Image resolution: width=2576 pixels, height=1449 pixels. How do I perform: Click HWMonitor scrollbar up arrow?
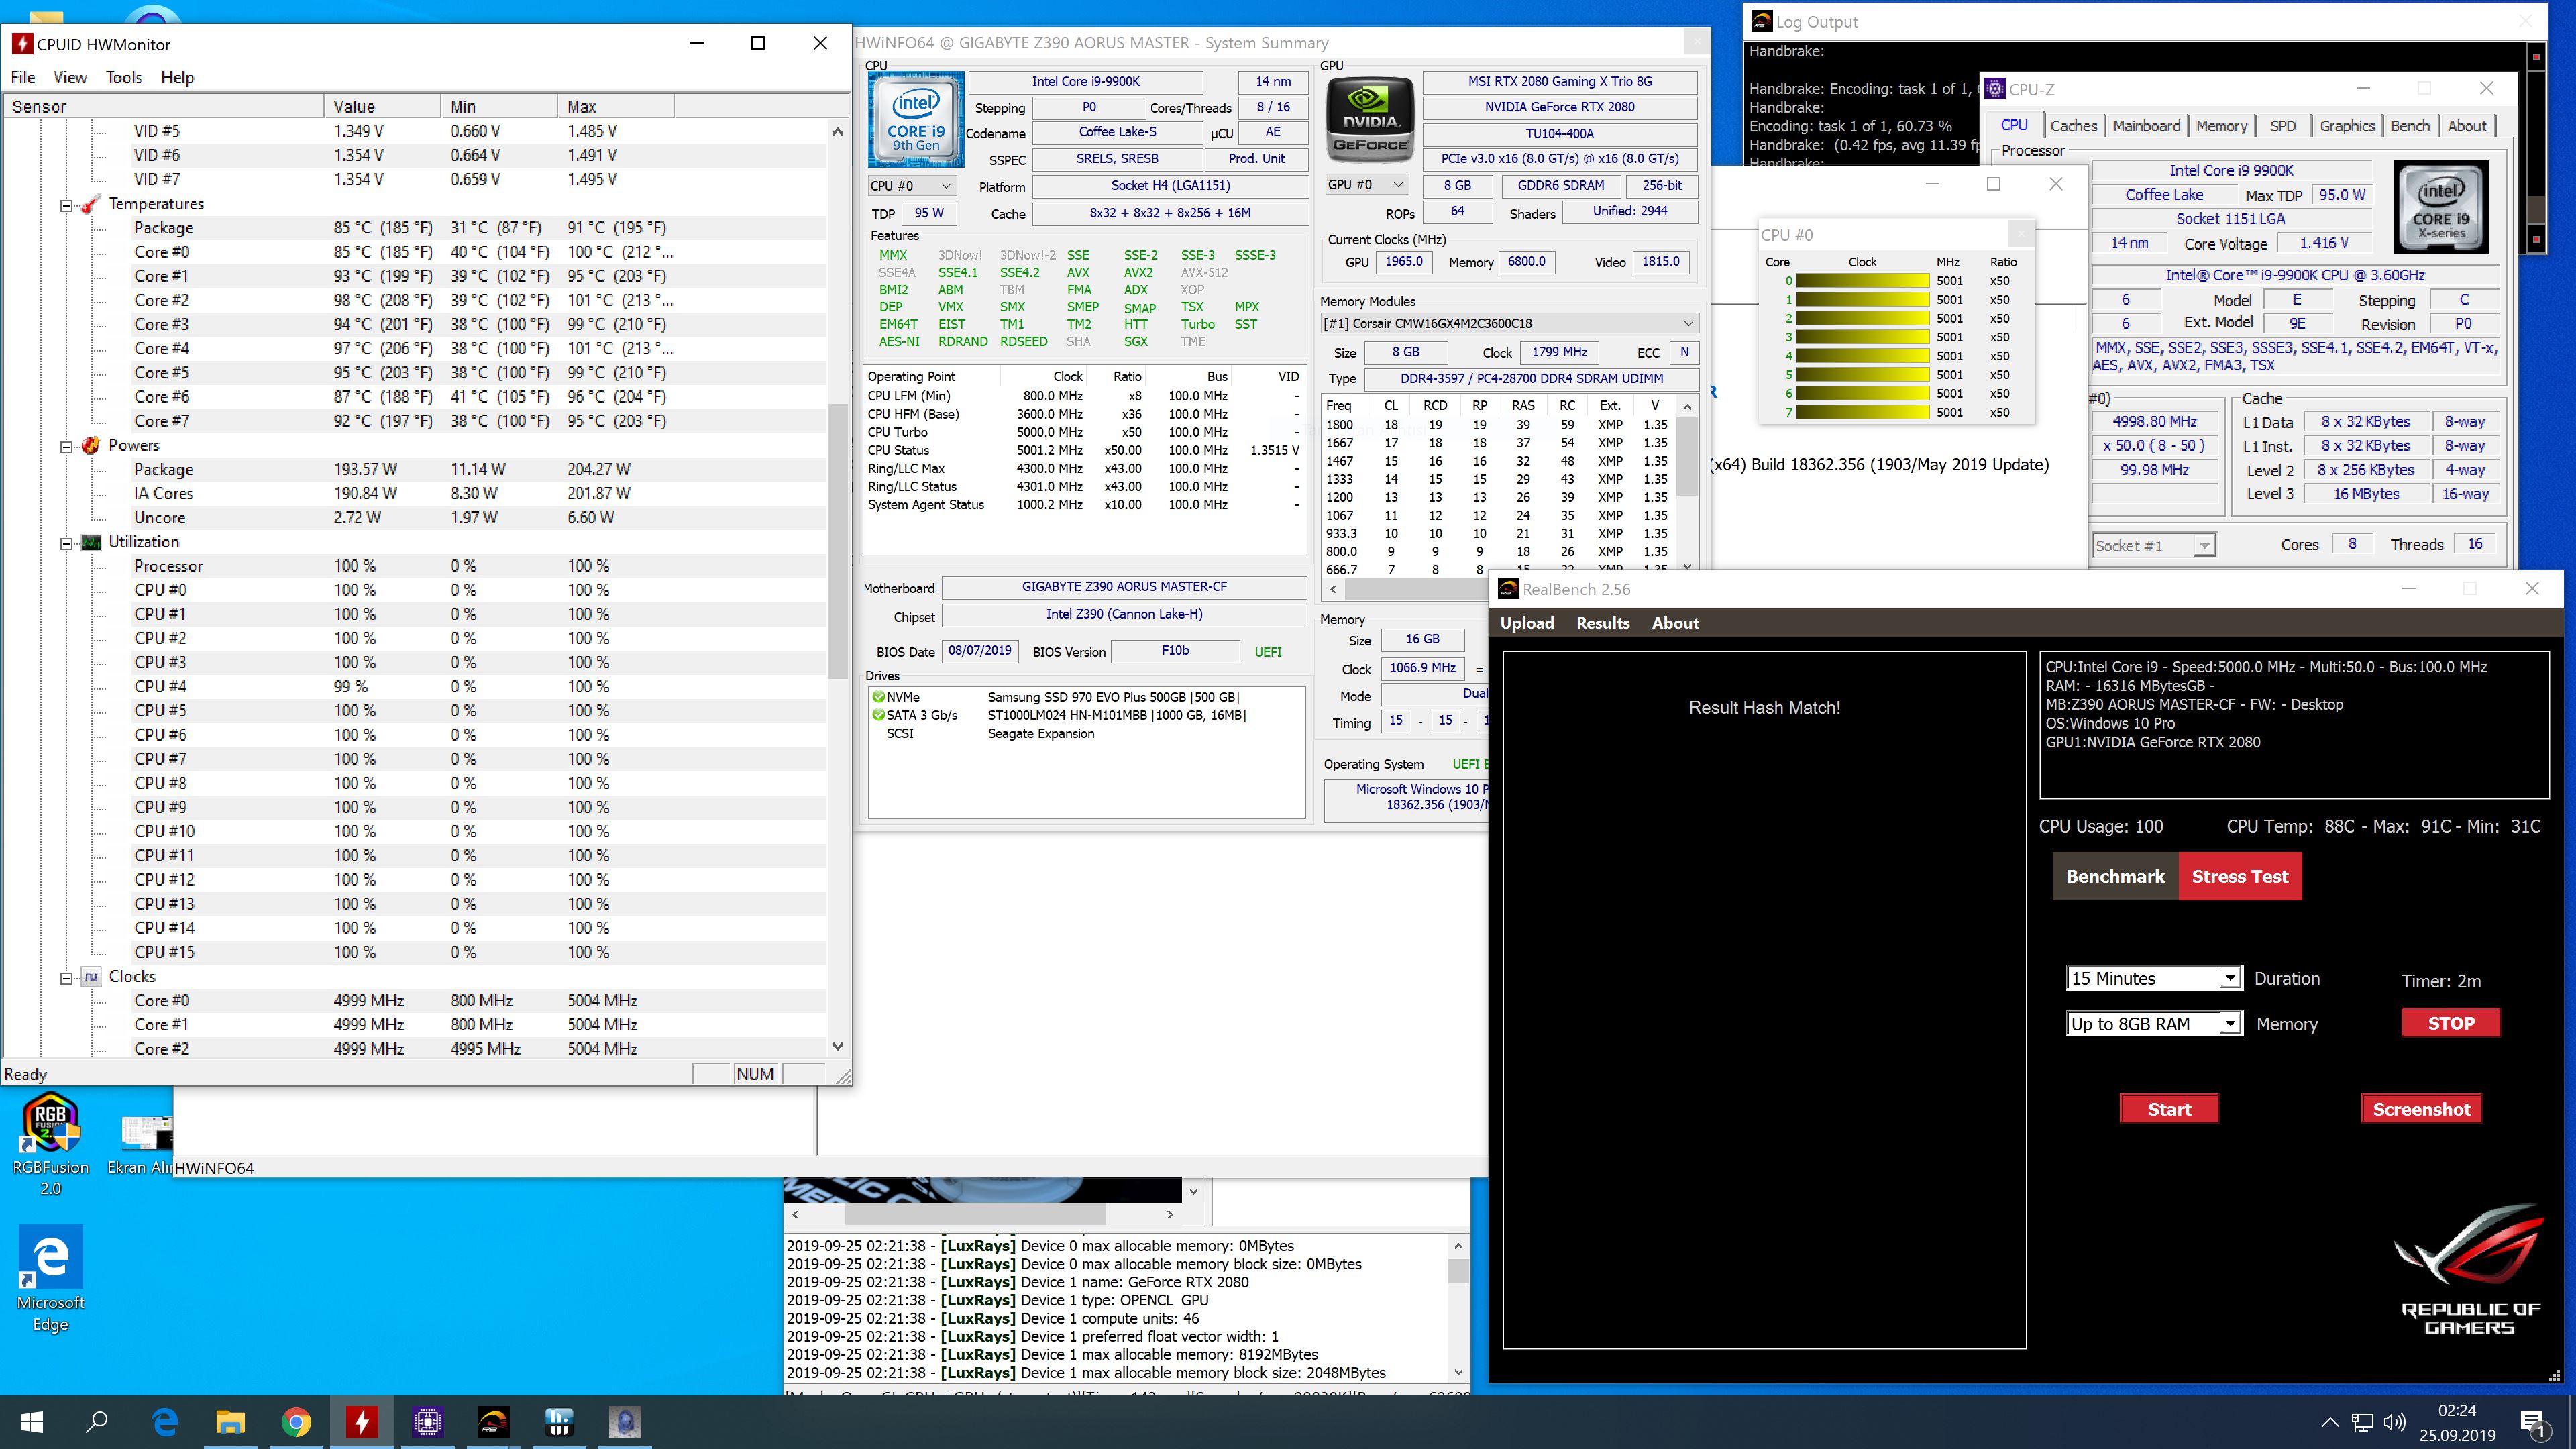coord(838,131)
